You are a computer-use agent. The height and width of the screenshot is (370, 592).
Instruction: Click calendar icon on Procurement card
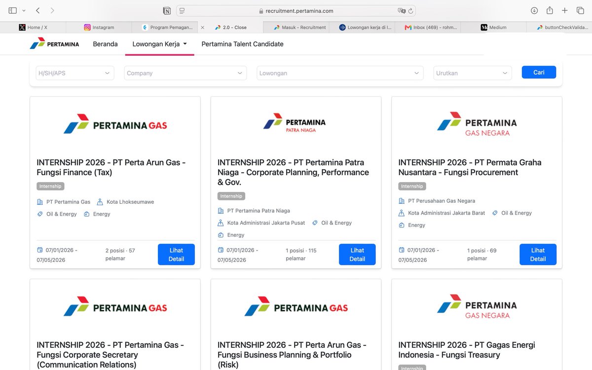pyautogui.click(x=402, y=250)
